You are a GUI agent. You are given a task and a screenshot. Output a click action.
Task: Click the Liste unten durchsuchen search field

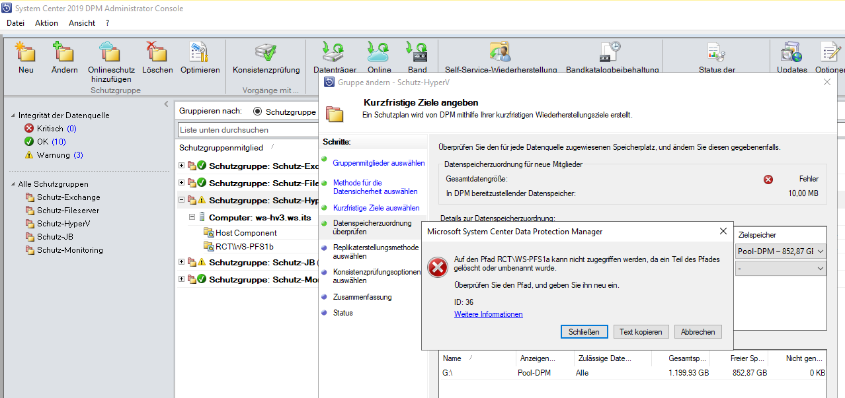click(x=248, y=130)
